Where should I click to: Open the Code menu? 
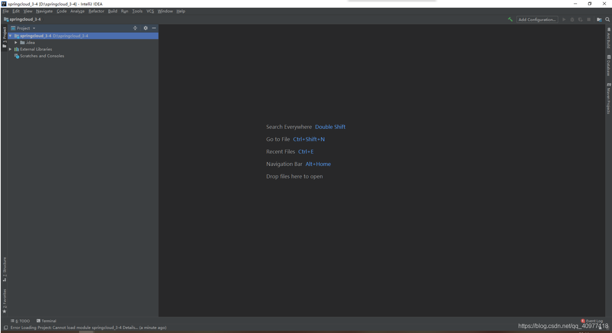point(62,11)
